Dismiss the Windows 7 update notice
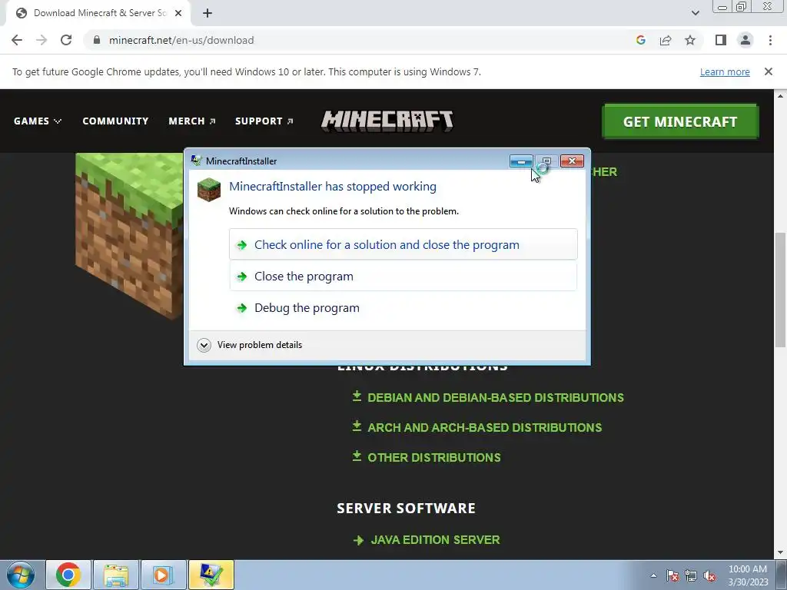This screenshot has width=787, height=590. point(769,71)
